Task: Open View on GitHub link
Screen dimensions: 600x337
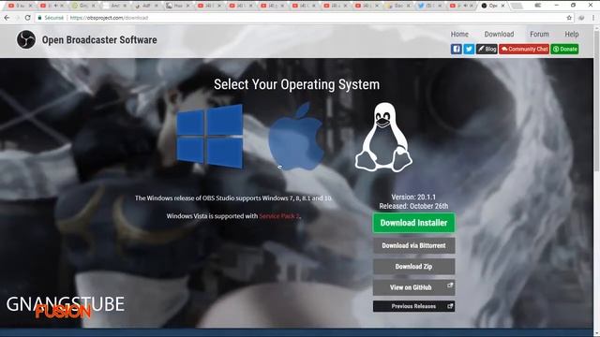Action: point(413,287)
